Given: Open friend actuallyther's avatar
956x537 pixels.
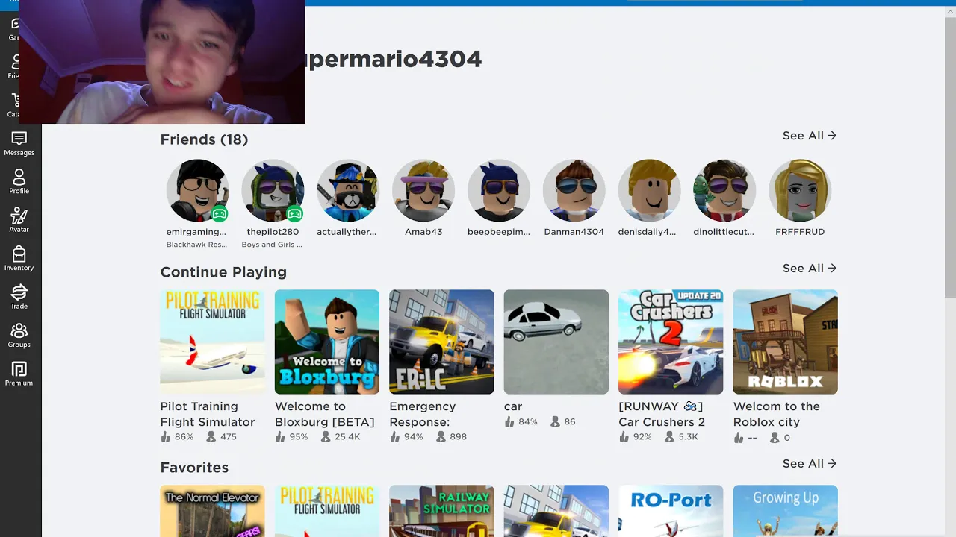Looking at the screenshot, I should click(x=348, y=190).
